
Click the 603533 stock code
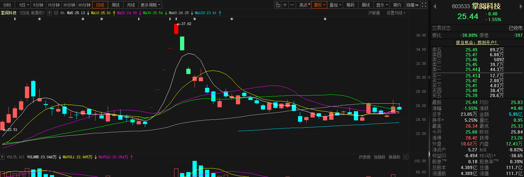tap(461, 6)
